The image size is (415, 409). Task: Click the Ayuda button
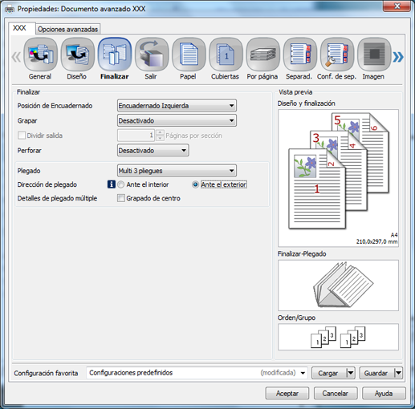pyautogui.click(x=384, y=393)
